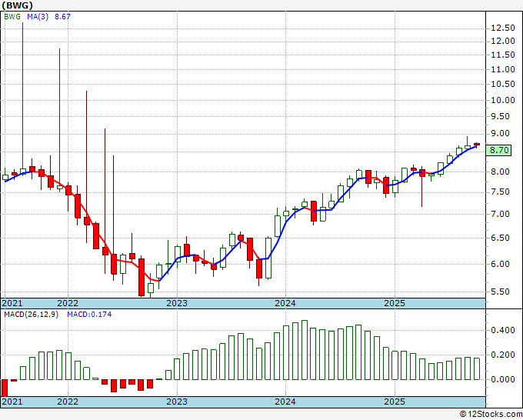Select the MACD(26,12,9) indicator label
The image size is (523, 420).
point(31,315)
